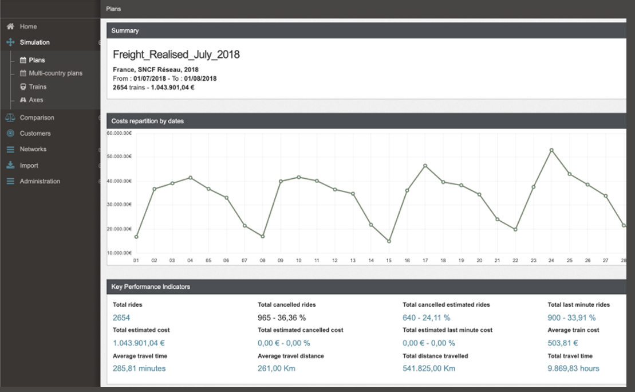635x392 pixels.
Task: Expand the Comparison section arrow
Action: tap(99, 117)
